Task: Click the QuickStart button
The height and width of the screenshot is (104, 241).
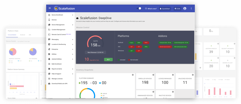Action: [165, 9]
